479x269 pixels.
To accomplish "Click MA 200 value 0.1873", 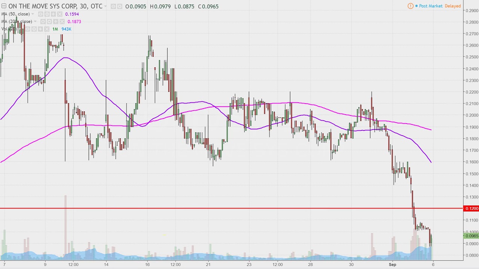I will coord(74,22).
